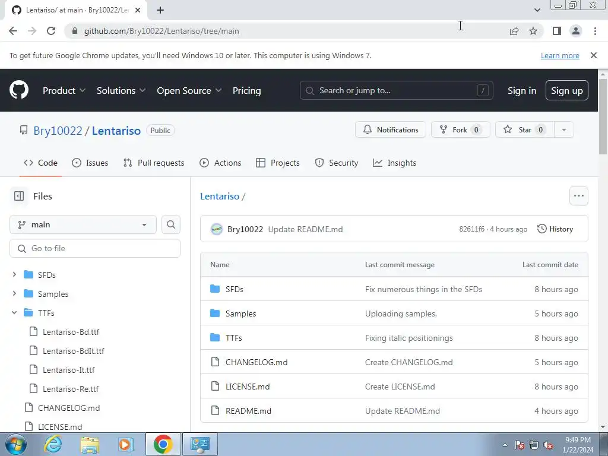Switch to the Code tab
Image resolution: width=608 pixels, height=456 pixels.
tap(41, 163)
